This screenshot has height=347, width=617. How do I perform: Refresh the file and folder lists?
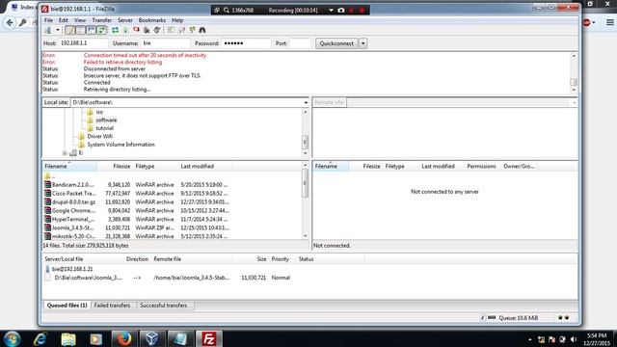coord(115,30)
